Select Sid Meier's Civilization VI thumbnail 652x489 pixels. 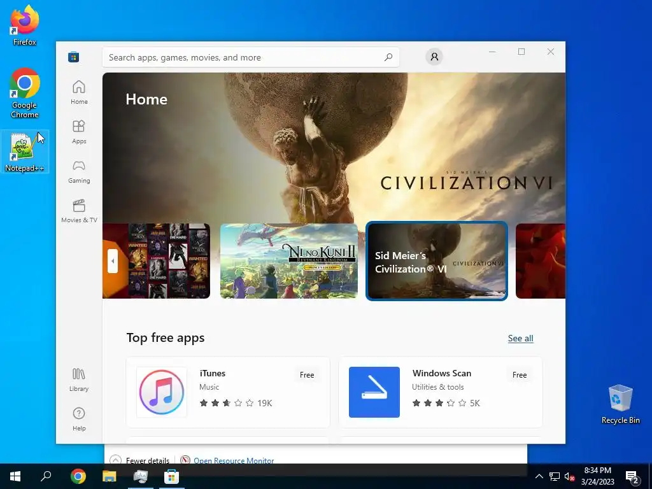(437, 261)
